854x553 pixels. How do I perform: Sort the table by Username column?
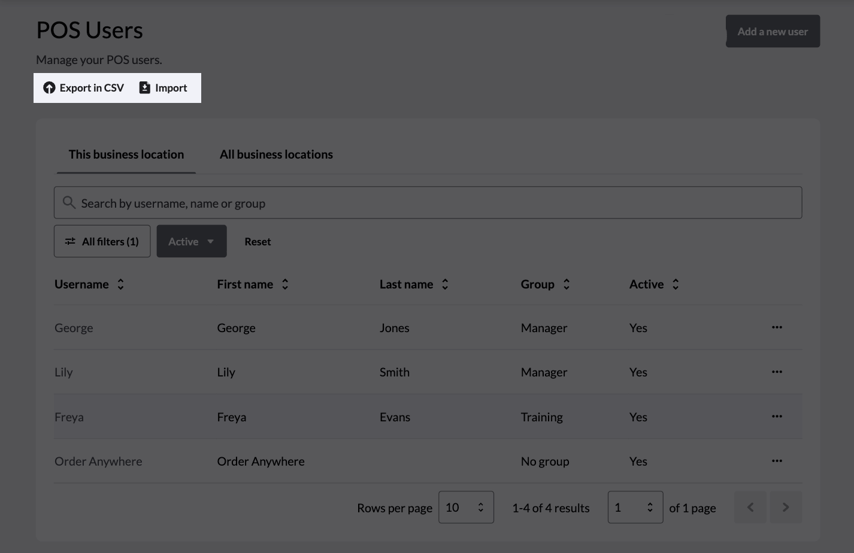(120, 284)
